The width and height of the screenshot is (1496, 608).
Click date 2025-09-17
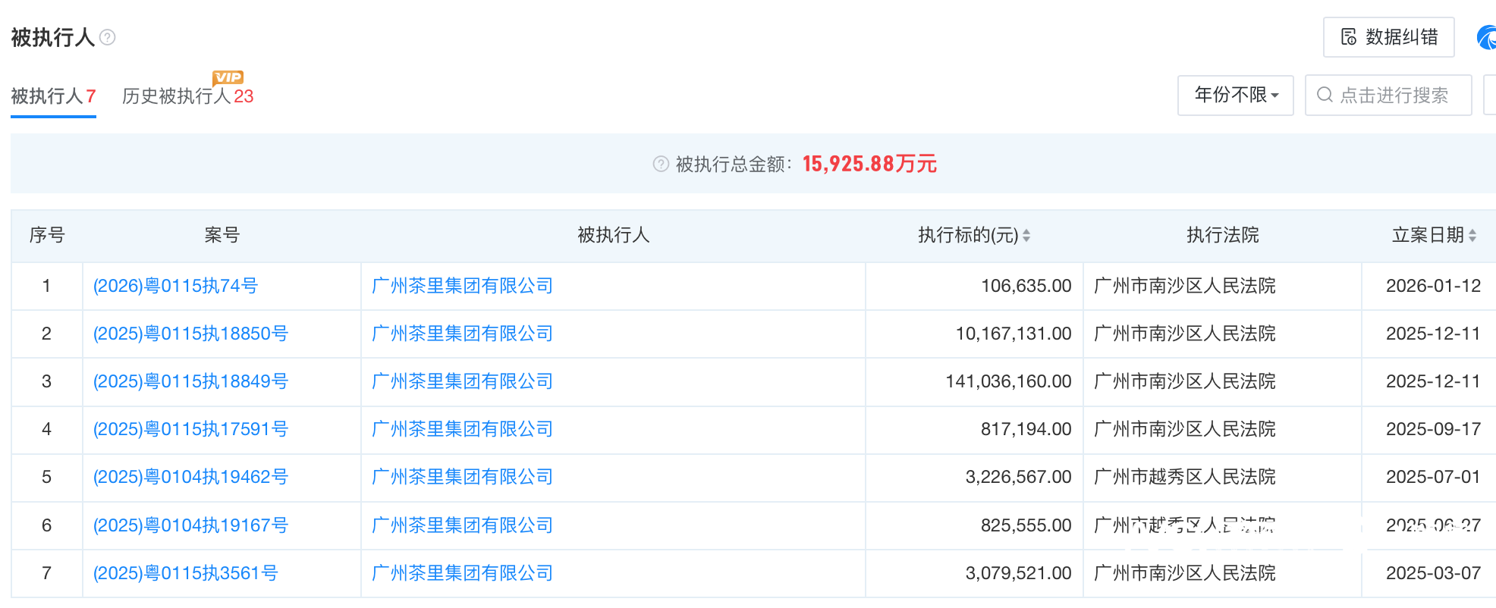coord(1433,429)
